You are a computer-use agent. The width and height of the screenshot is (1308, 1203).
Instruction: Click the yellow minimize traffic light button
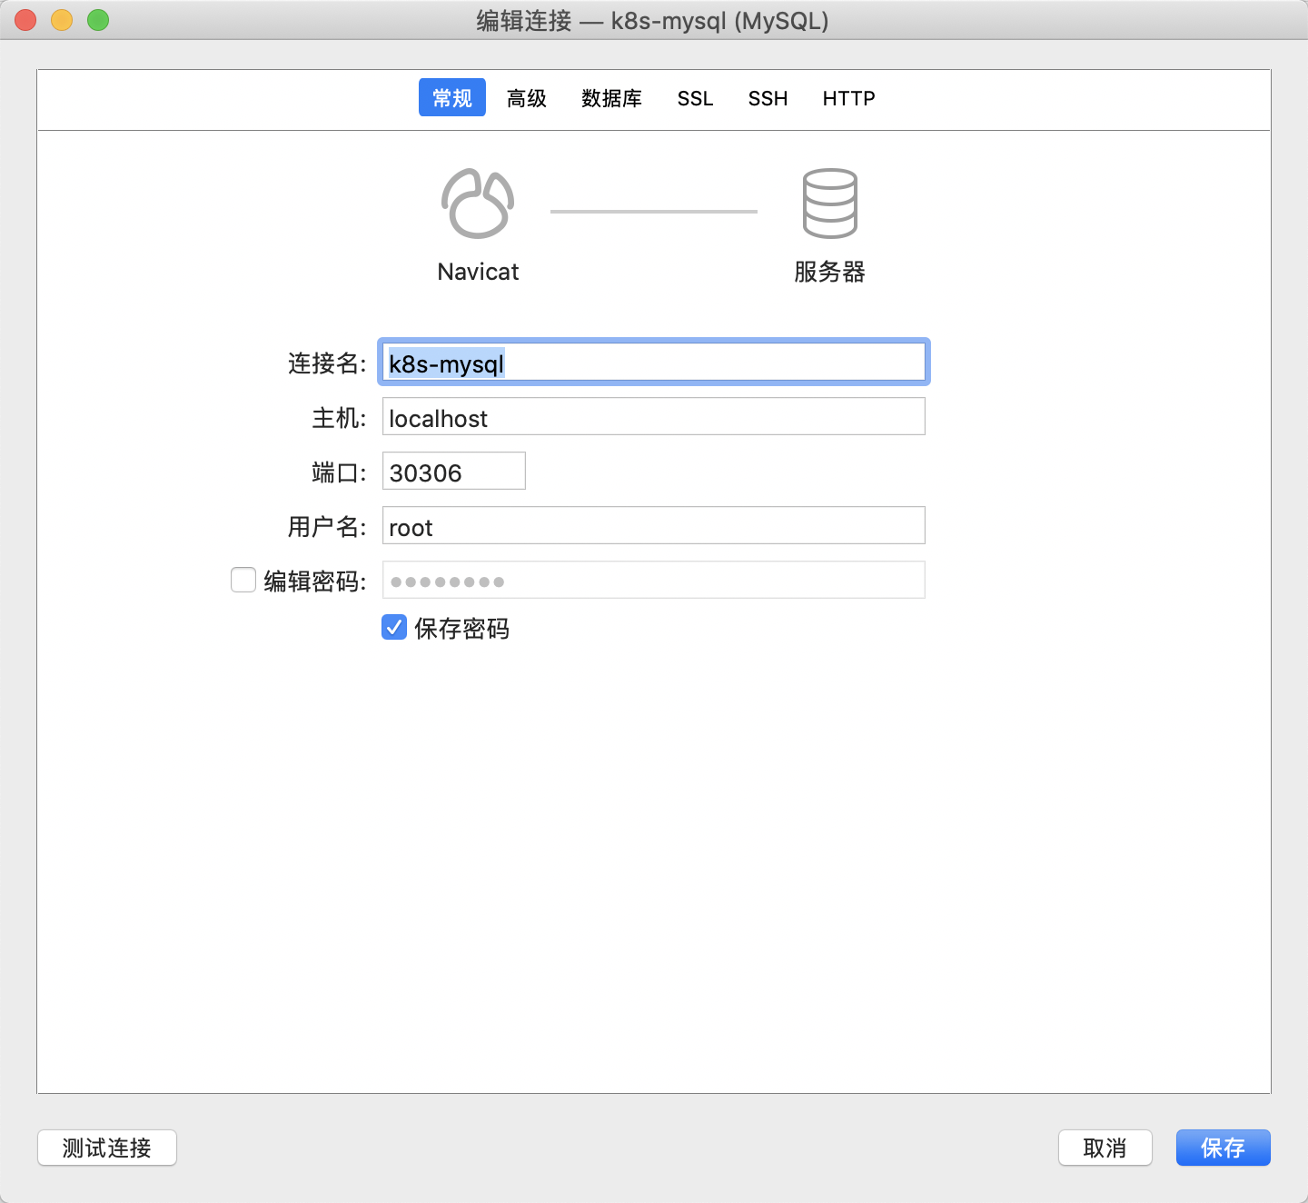pos(61,19)
